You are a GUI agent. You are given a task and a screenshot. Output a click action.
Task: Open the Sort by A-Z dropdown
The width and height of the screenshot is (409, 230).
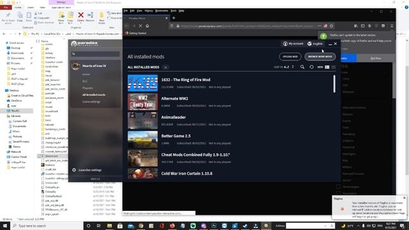(284, 67)
